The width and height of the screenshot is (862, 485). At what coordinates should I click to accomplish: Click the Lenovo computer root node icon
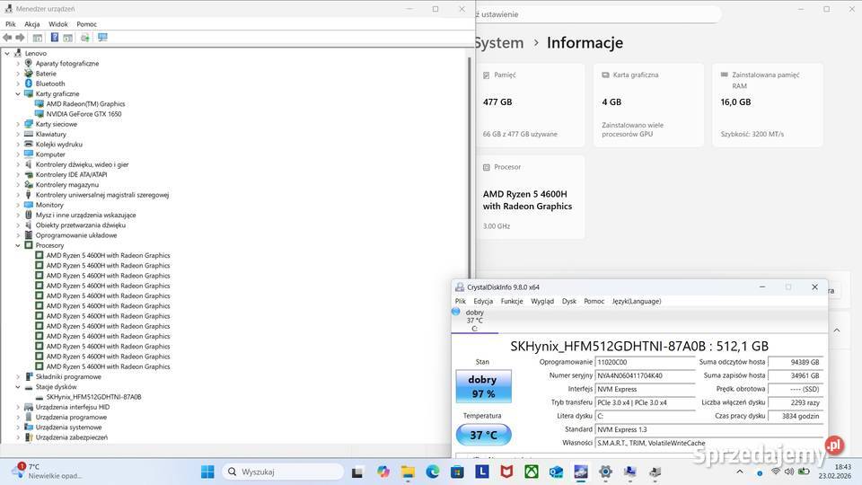(18, 53)
